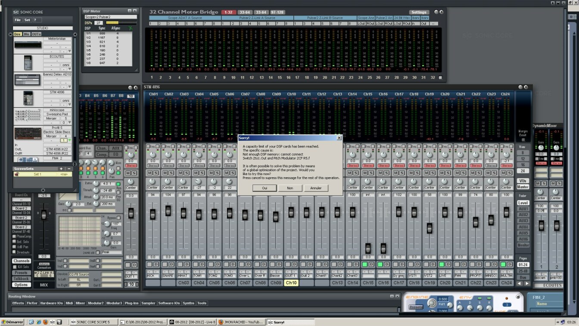The height and width of the screenshot is (326, 579).
Task: Expand the Ibanez Delay AD10 row dropdown arrow
Action: point(69,87)
